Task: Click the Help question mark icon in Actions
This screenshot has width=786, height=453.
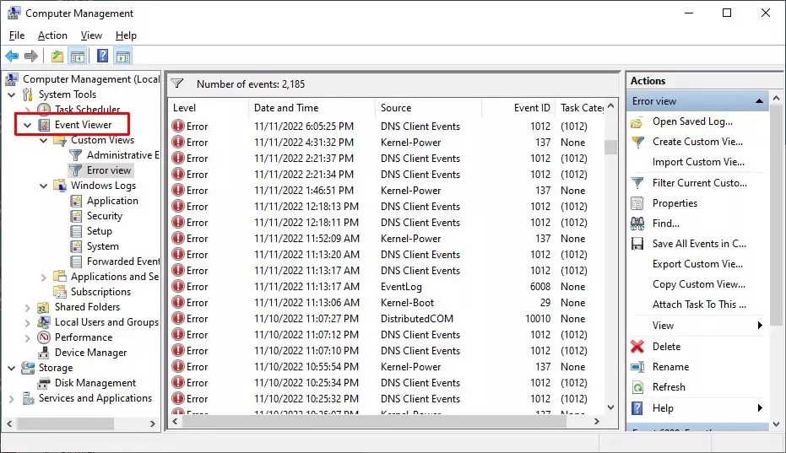Action: coord(637,408)
